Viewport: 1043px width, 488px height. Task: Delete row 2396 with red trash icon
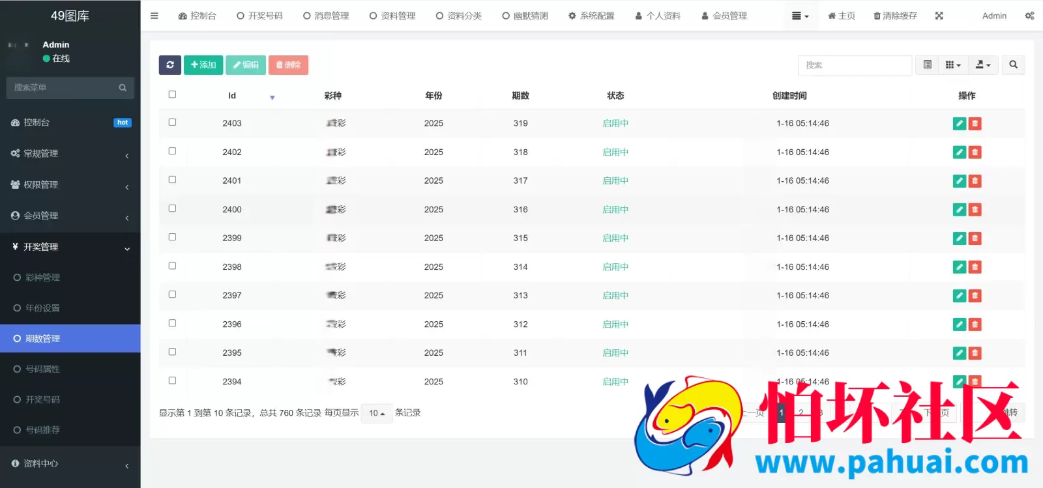tap(975, 324)
